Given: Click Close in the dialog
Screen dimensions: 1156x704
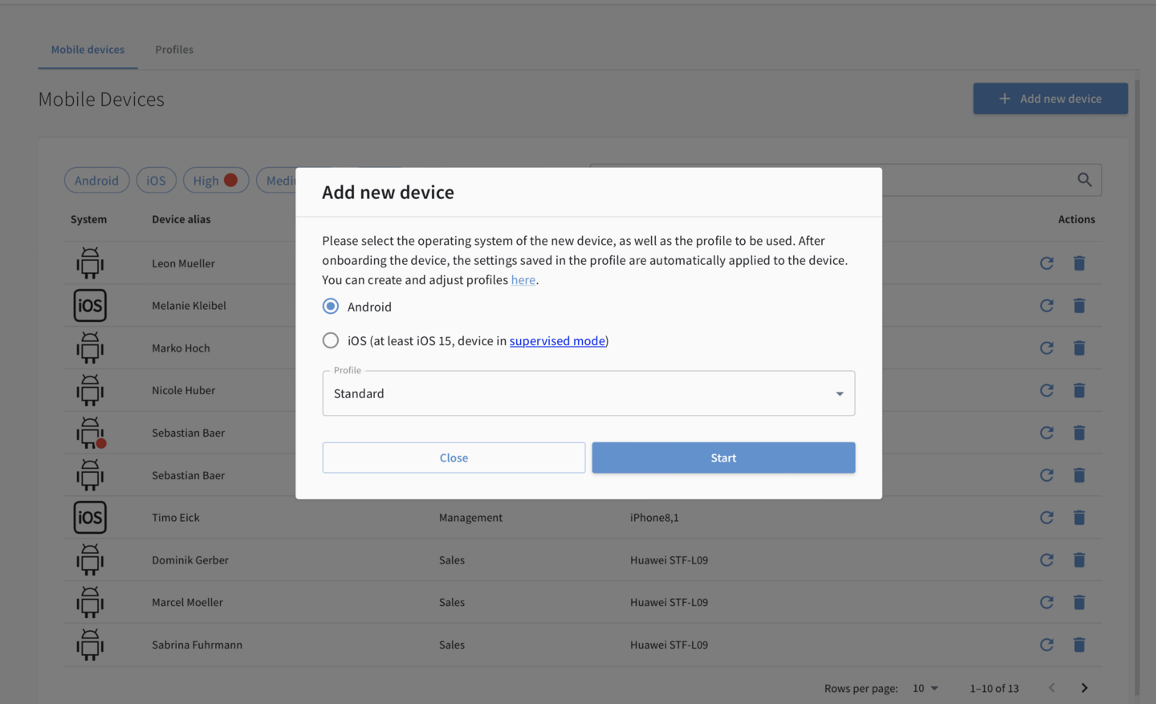Looking at the screenshot, I should pyautogui.click(x=454, y=458).
